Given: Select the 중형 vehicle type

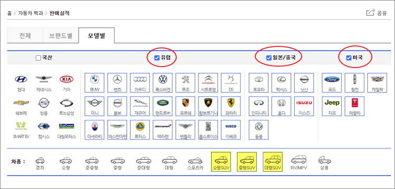Looking at the screenshot, I should [118, 163].
